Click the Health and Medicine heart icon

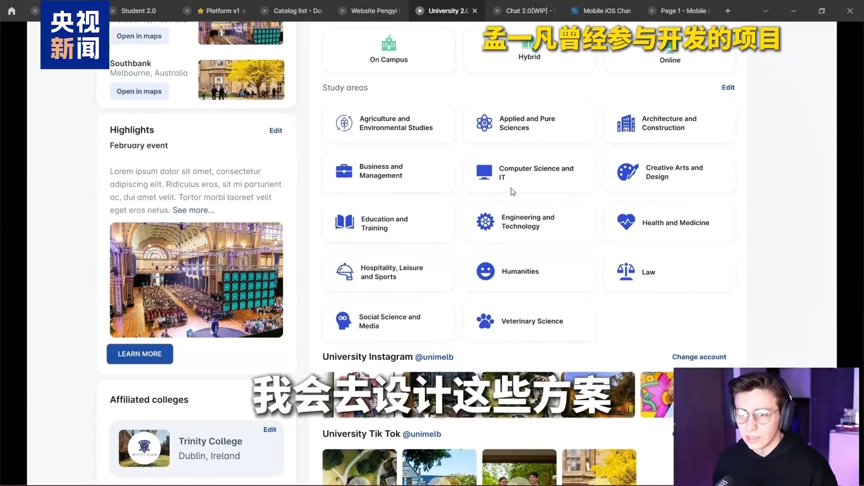626,222
